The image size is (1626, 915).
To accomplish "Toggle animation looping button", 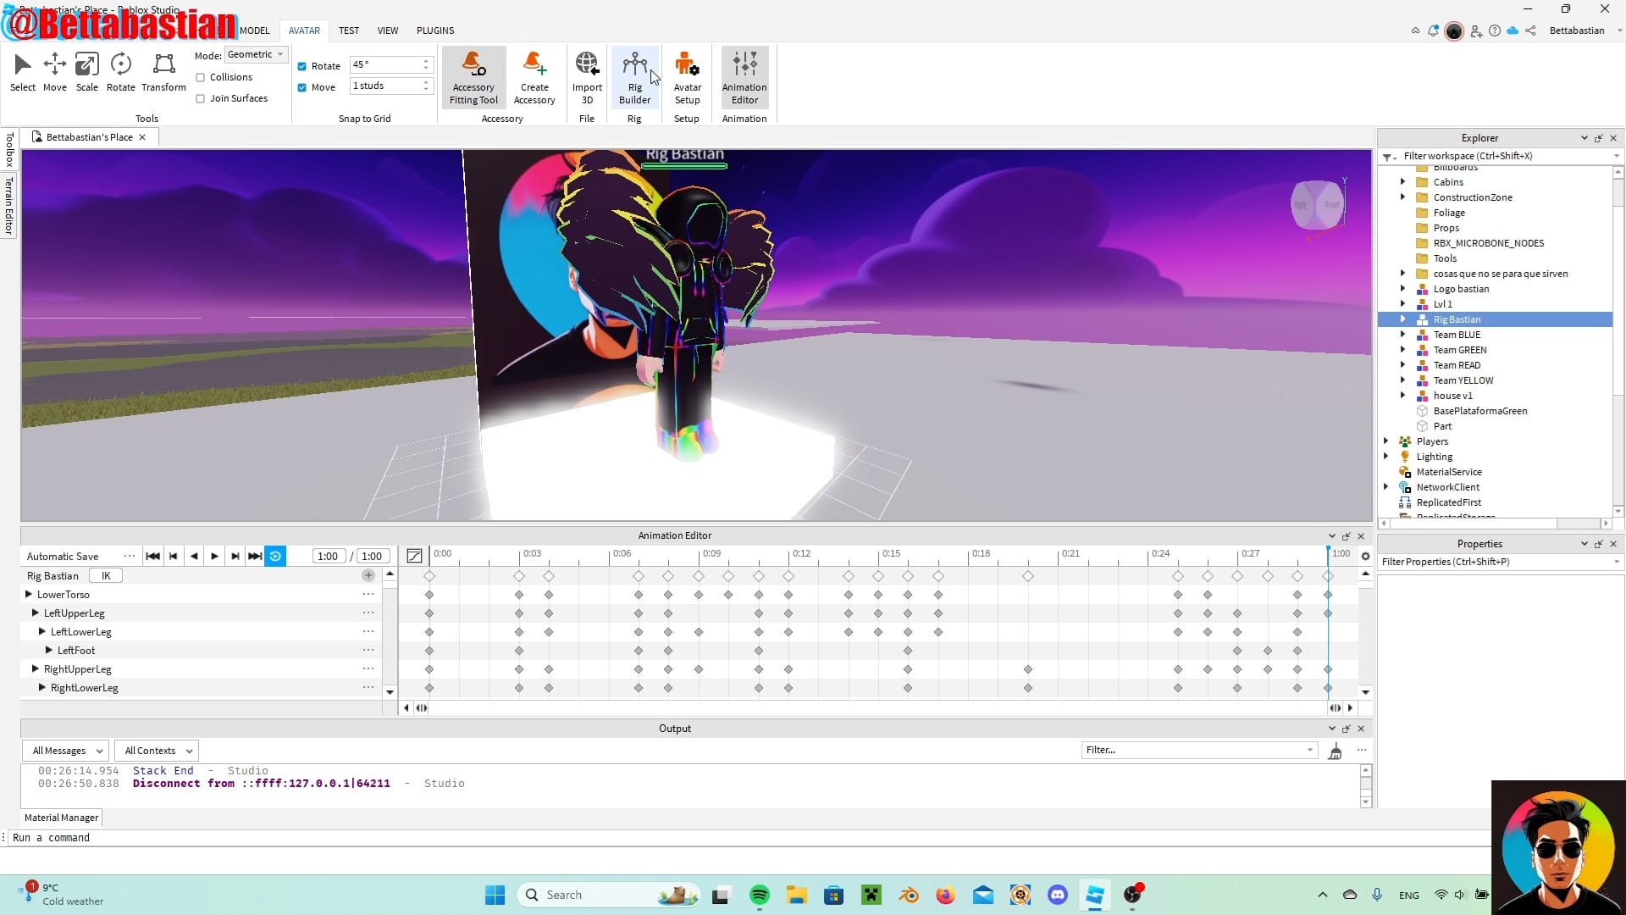I will (x=275, y=556).
